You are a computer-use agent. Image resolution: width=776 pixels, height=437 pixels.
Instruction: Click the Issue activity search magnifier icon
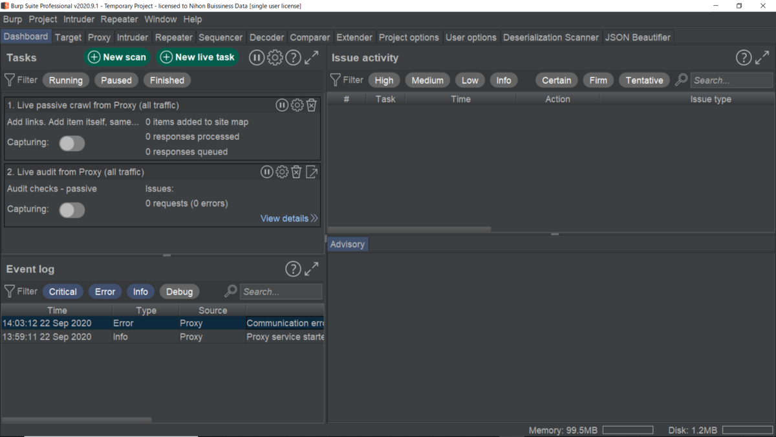click(x=681, y=80)
